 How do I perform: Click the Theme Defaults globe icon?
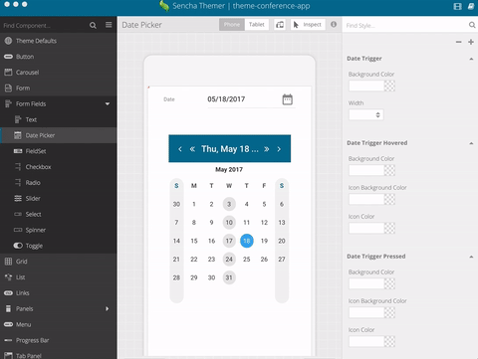8,41
